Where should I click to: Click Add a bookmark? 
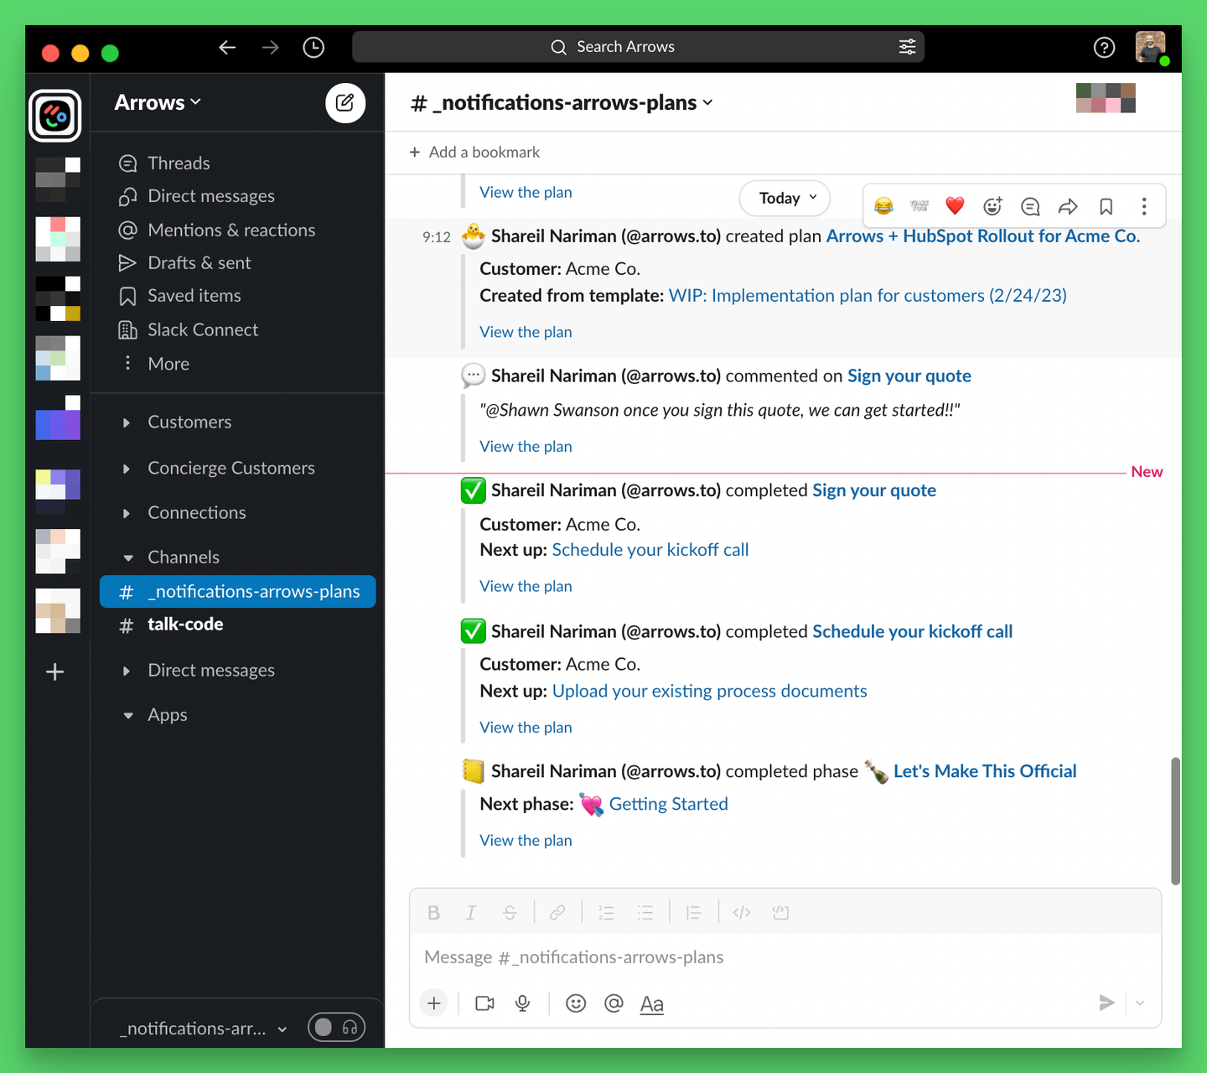tap(474, 153)
